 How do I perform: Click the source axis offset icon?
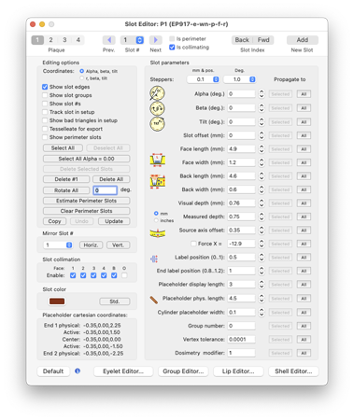coord(158,232)
